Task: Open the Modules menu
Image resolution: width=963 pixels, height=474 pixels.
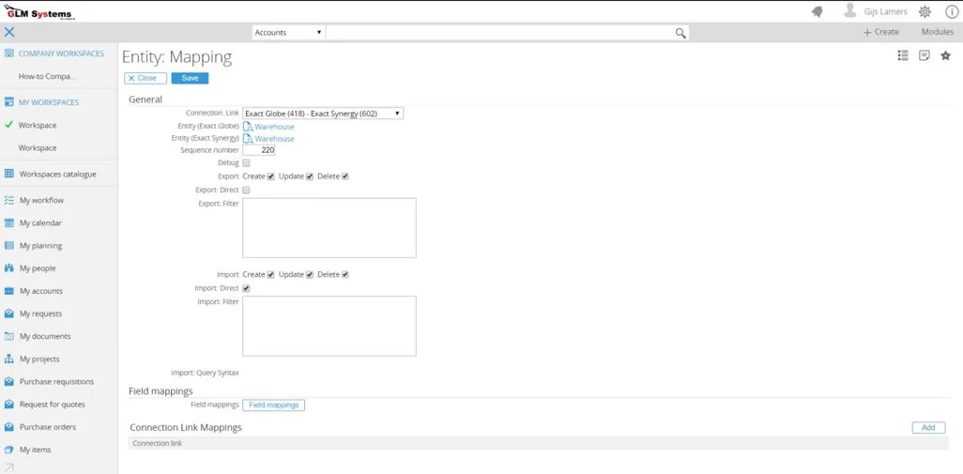Action: tap(937, 32)
